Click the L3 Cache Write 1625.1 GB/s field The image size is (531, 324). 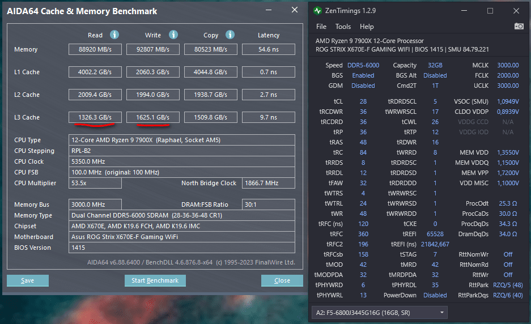[x=153, y=117]
